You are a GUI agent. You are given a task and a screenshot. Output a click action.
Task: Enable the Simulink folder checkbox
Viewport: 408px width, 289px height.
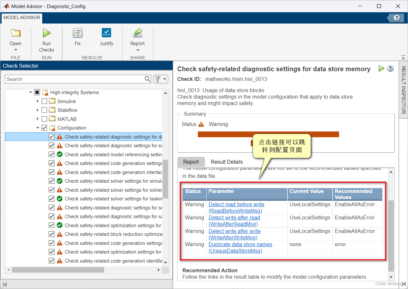click(x=44, y=101)
